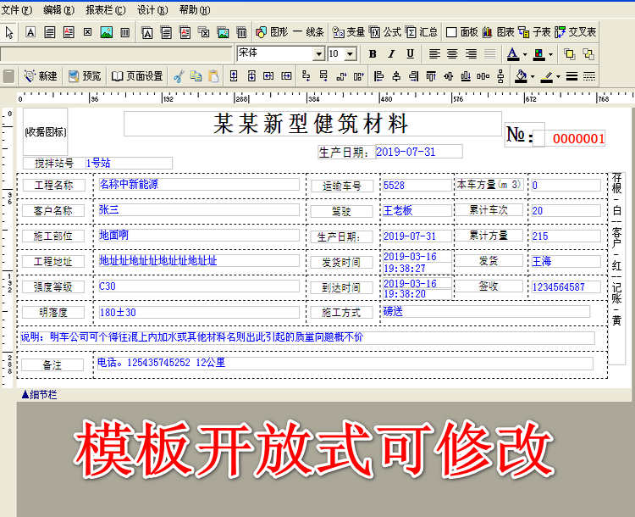Insert a 公式 formula field
Viewport: 635px width, 517px height.
385,32
